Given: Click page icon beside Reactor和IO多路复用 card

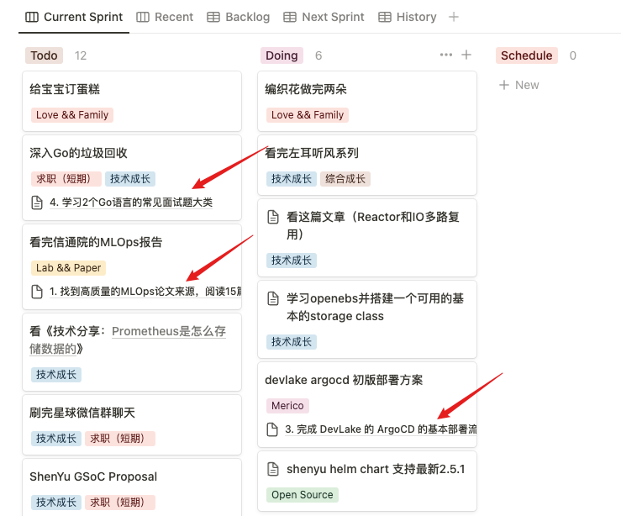Looking at the screenshot, I should tap(273, 218).
